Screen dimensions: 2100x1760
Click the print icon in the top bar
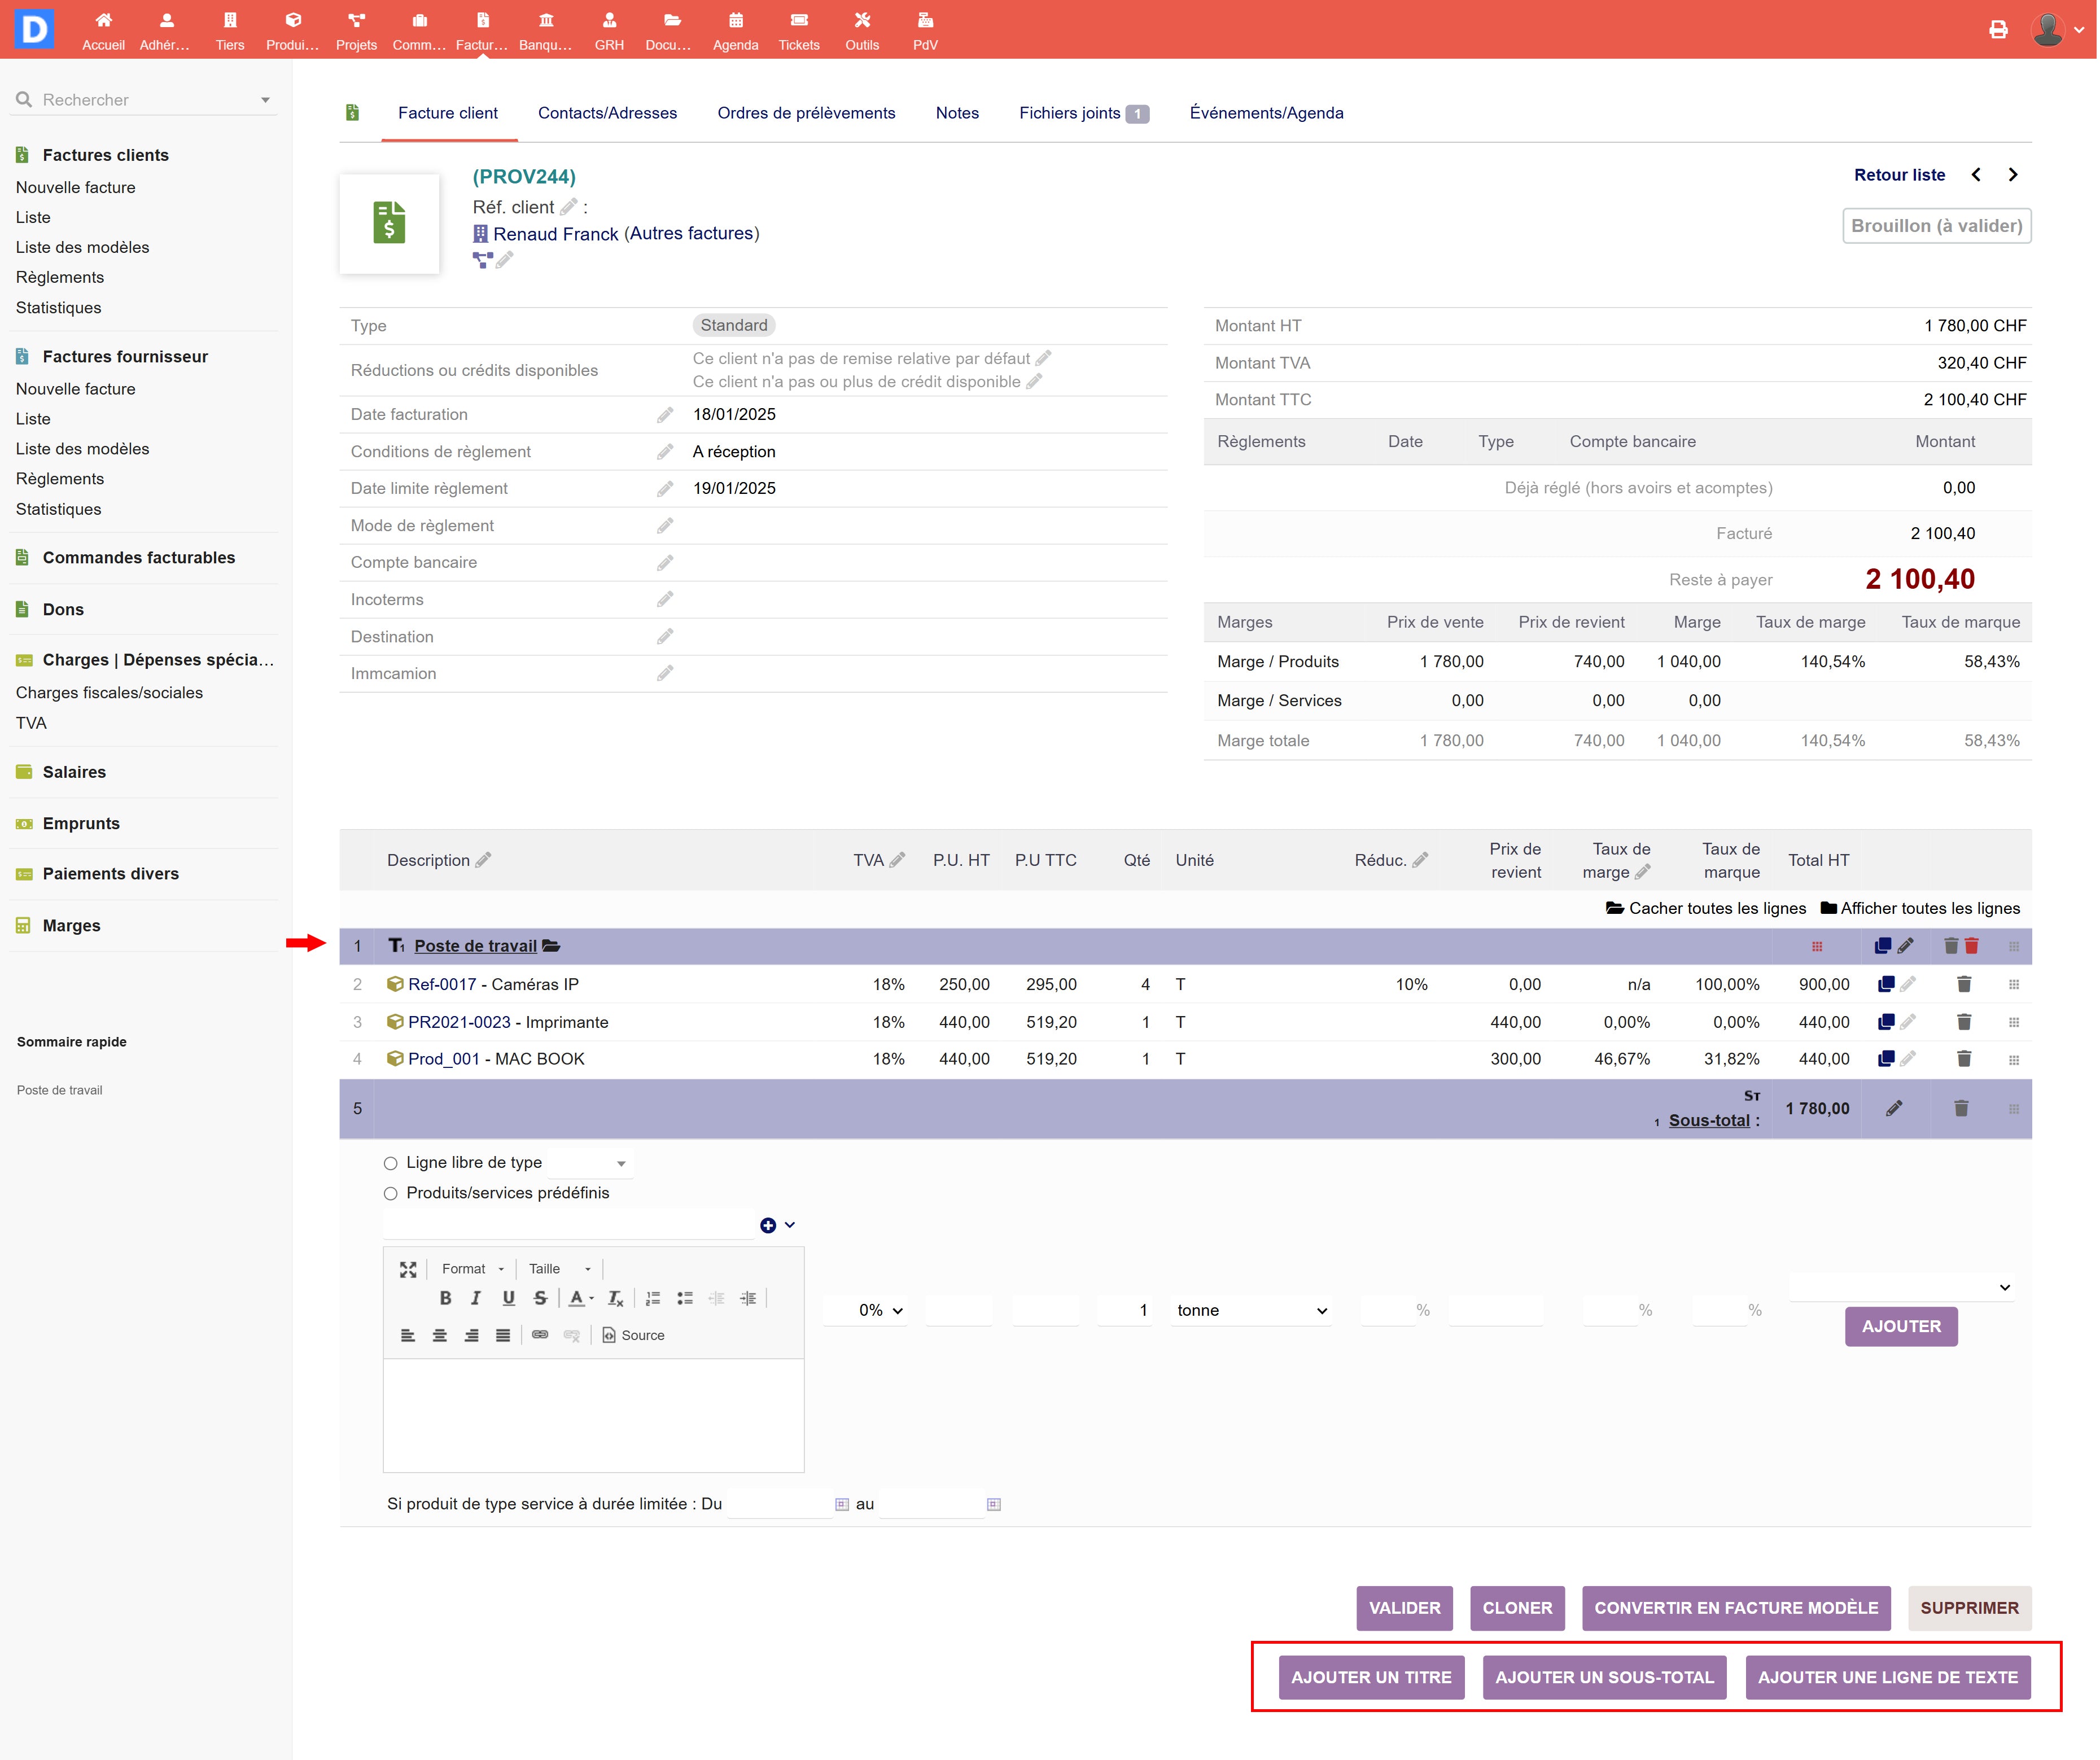[1997, 30]
